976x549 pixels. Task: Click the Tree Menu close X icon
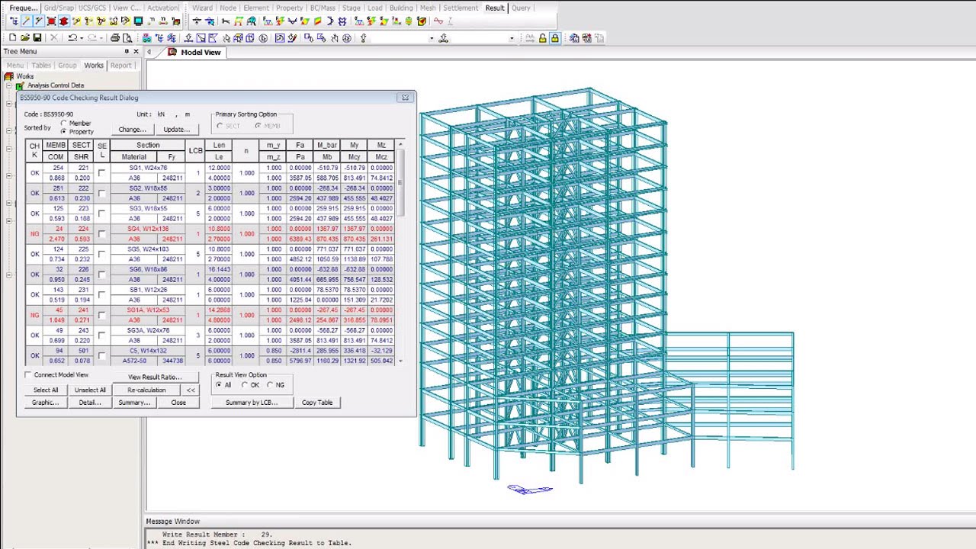[x=136, y=51]
